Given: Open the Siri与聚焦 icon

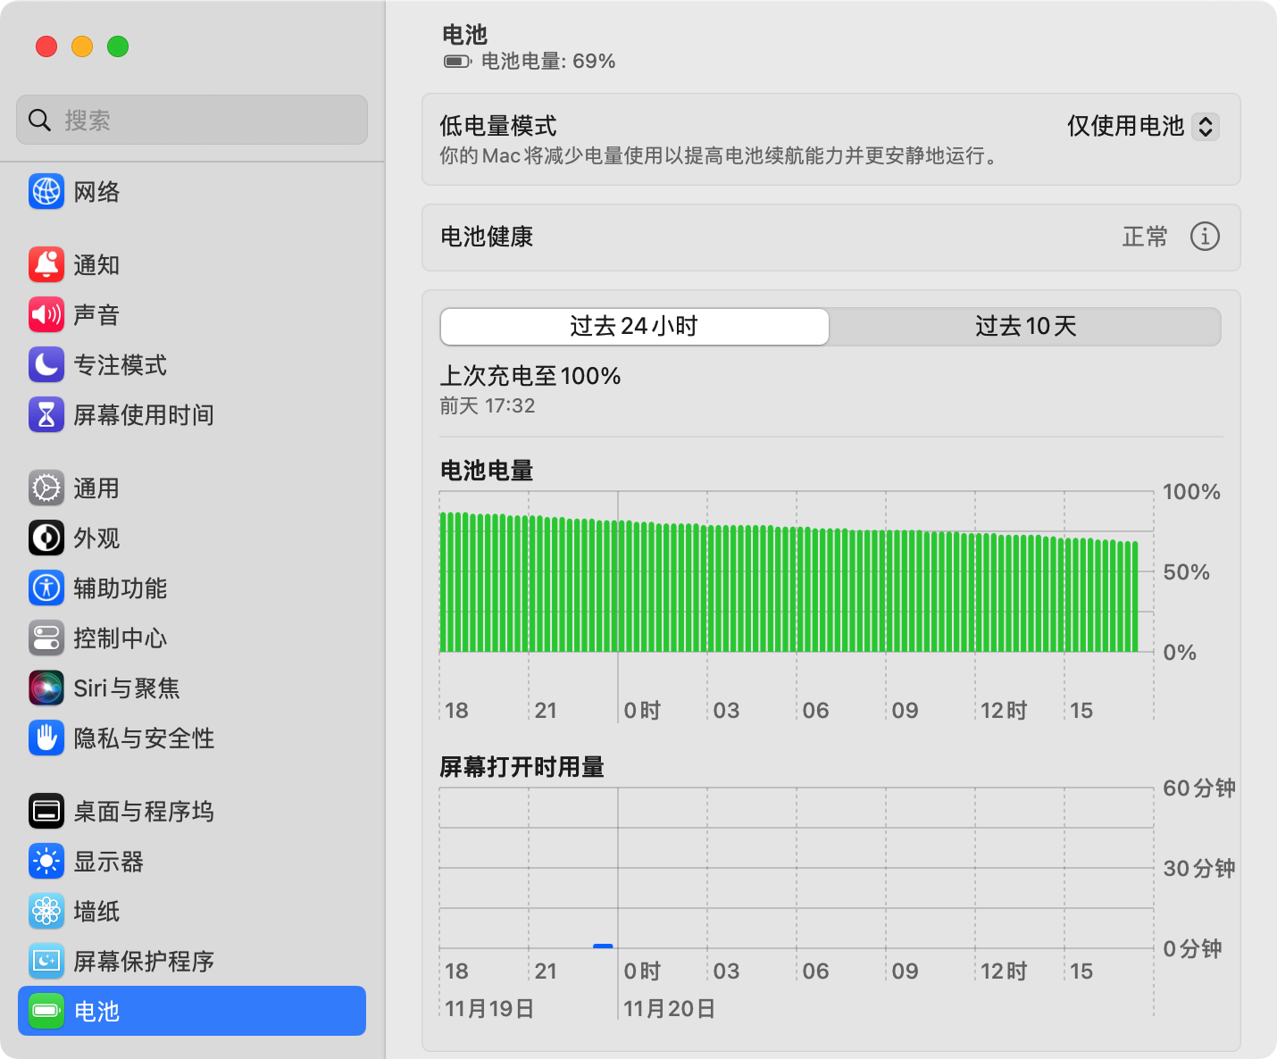Looking at the screenshot, I should (46, 688).
